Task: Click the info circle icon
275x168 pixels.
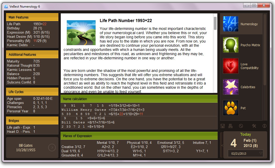Action: coord(265,126)
